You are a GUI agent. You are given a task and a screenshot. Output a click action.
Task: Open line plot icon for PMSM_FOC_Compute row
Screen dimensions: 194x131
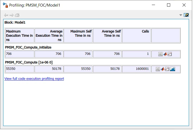(x=167, y=69)
